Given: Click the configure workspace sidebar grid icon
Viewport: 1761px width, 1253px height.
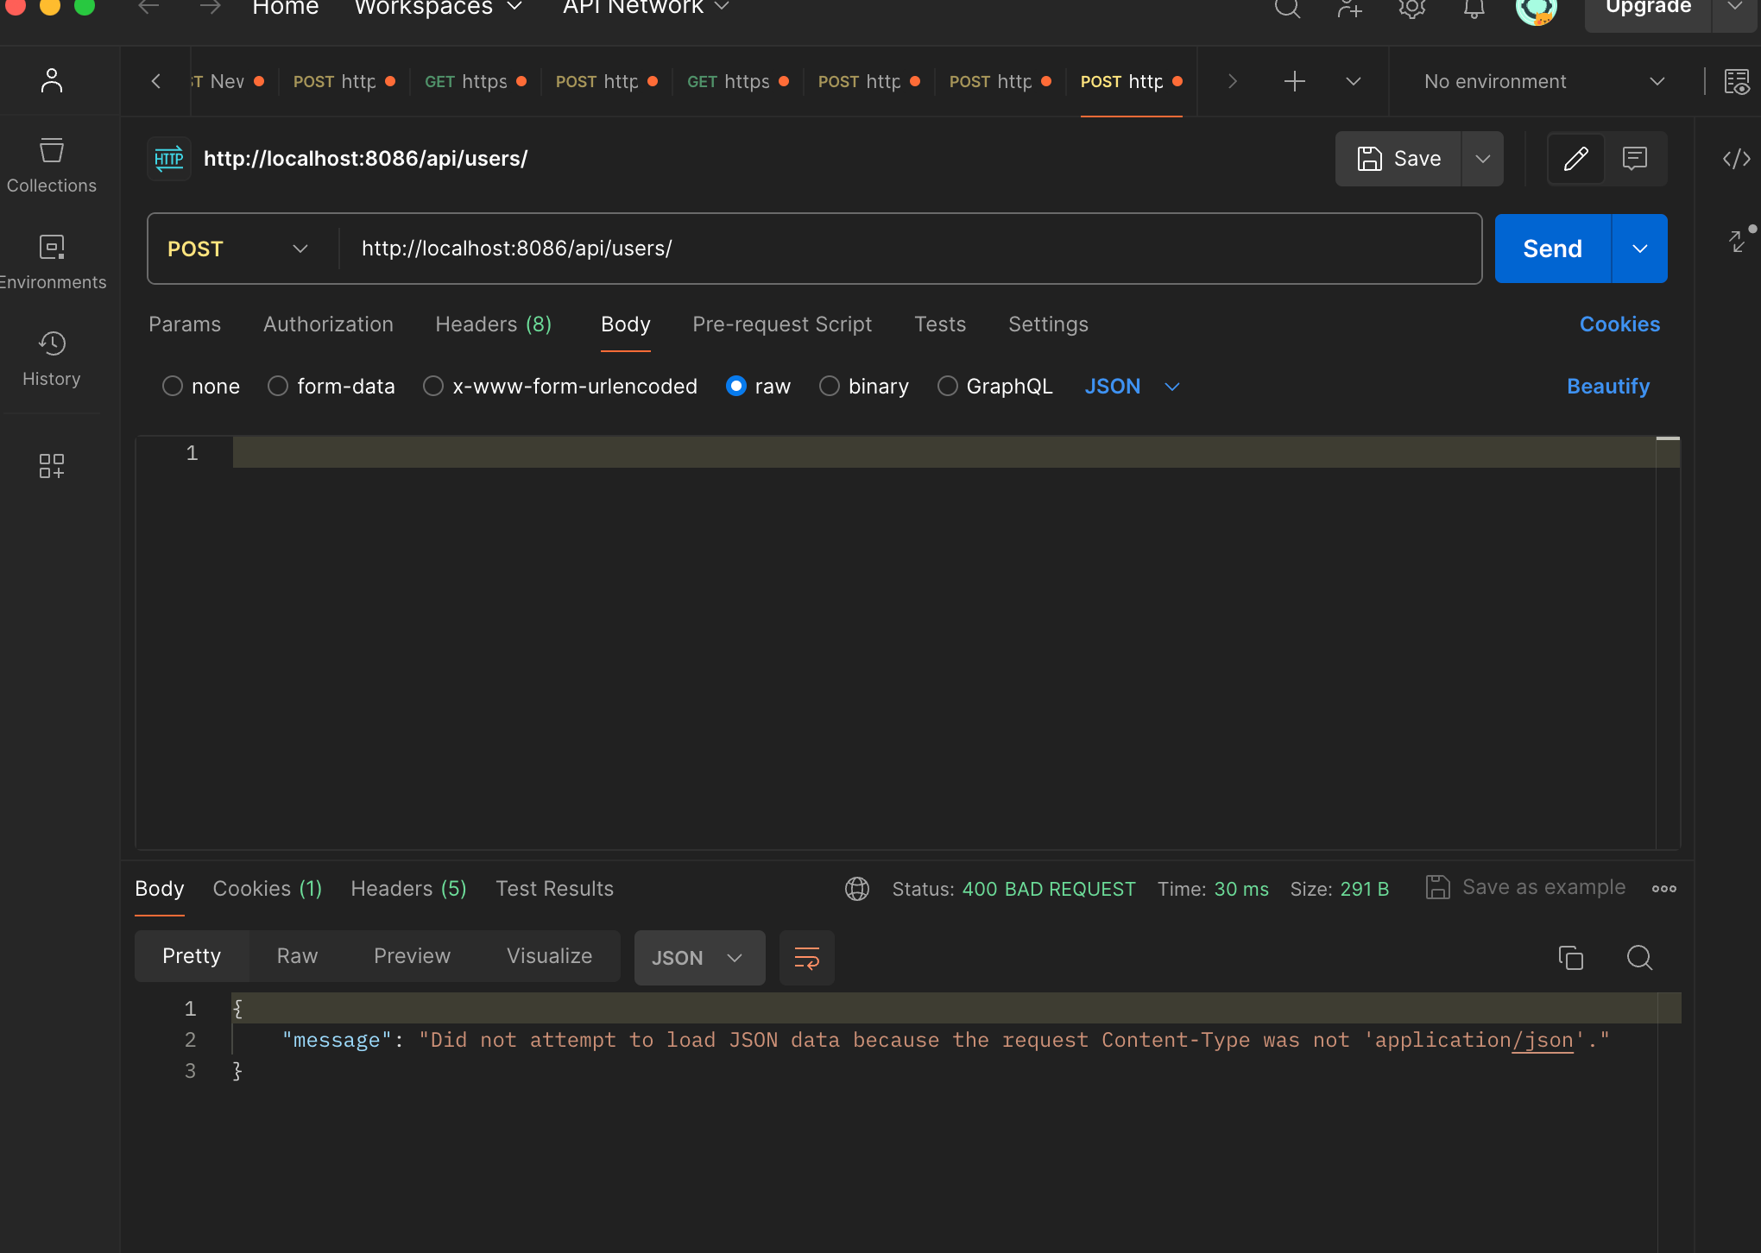Looking at the screenshot, I should 52,466.
